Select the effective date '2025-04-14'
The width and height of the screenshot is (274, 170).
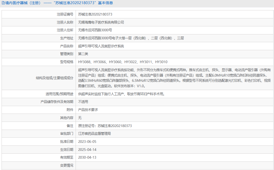[87, 150]
